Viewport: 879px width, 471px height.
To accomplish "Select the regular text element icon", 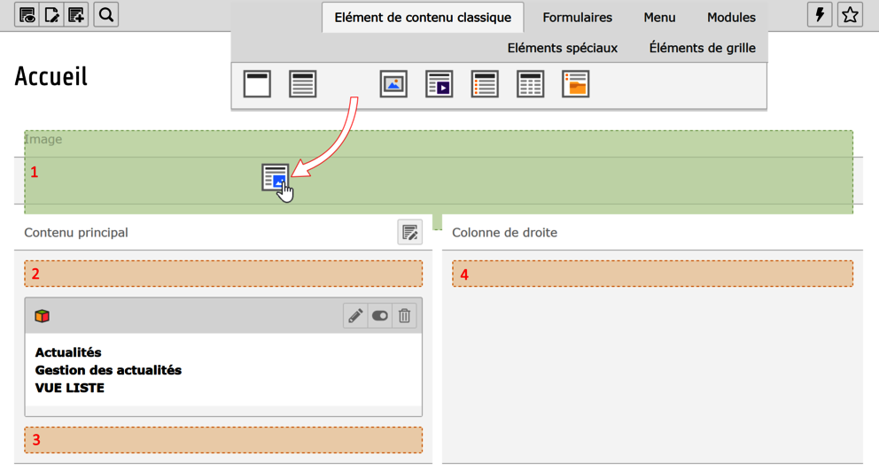I will (303, 84).
